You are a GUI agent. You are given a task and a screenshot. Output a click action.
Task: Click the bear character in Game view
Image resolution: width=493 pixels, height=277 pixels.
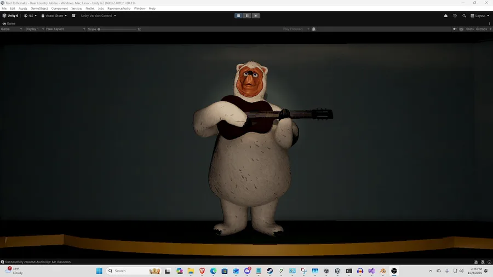coord(250,148)
